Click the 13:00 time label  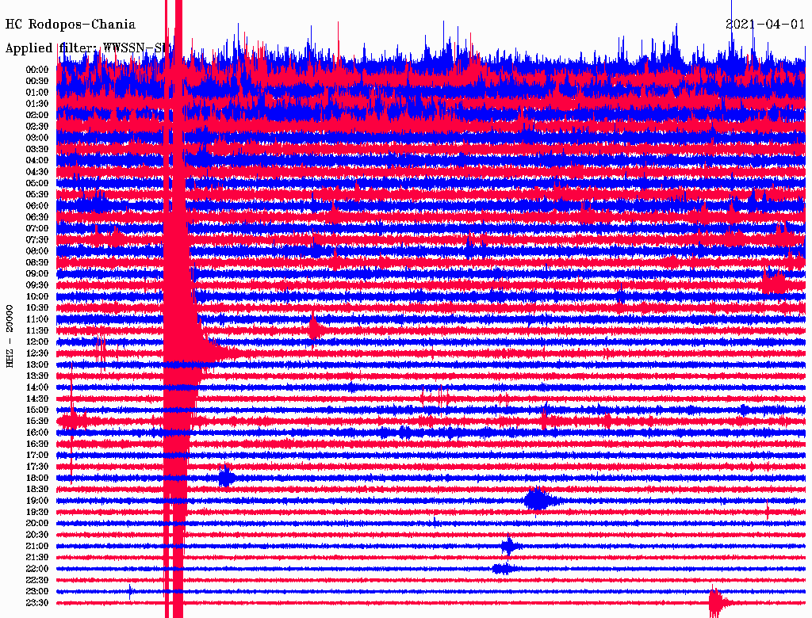click(x=37, y=364)
